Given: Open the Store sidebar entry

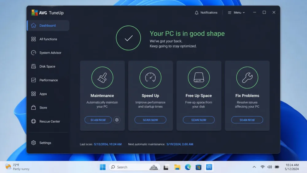Looking at the screenshot, I should 48,108.
